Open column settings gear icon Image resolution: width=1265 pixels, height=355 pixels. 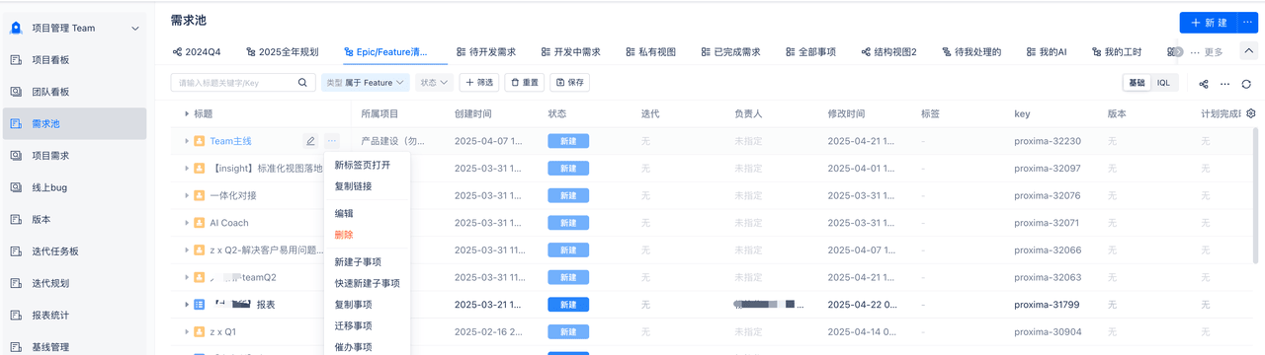coord(1251,113)
